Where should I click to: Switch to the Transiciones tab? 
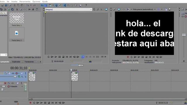coord(29,62)
